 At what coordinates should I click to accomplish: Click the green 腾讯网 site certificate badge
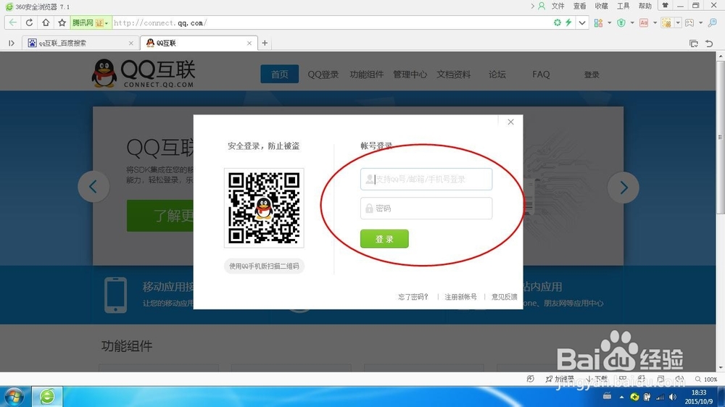[x=91, y=22]
